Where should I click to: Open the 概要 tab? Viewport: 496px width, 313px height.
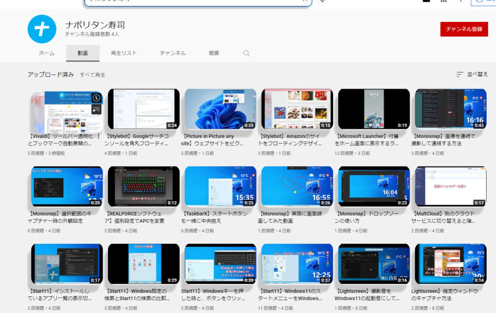[x=214, y=53]
